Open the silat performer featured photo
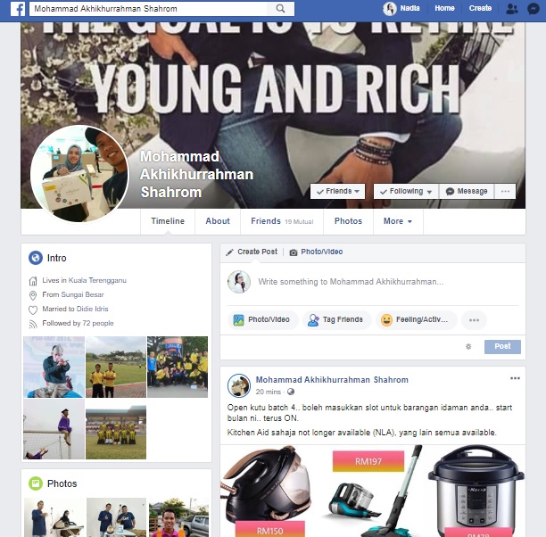 54,367
